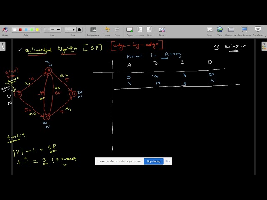Screen dimensions: 267x200
Task: Choose the white pen color
Action: (15, 30)
